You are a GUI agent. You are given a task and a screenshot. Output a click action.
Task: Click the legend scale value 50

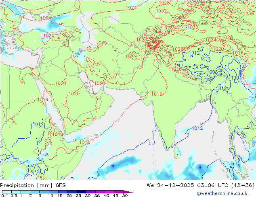coord(125,195)
